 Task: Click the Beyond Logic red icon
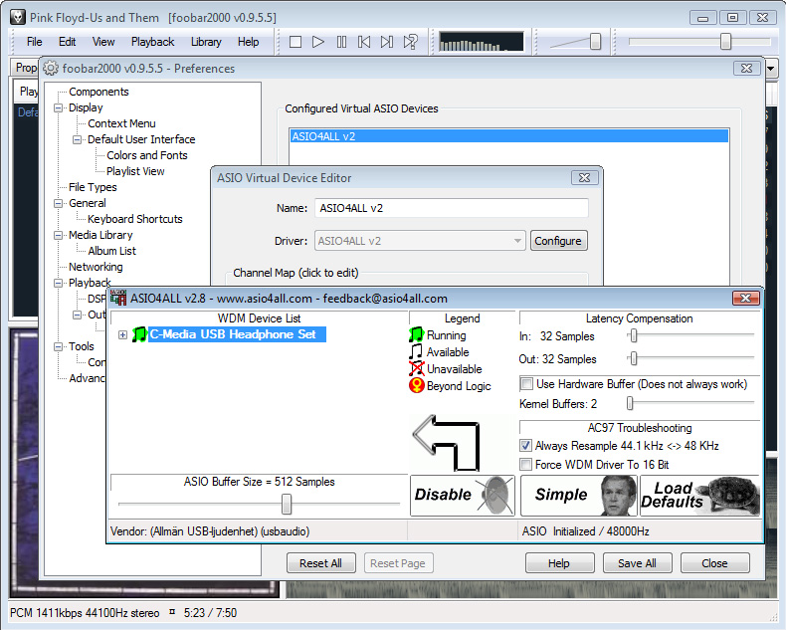click(416, 386)
